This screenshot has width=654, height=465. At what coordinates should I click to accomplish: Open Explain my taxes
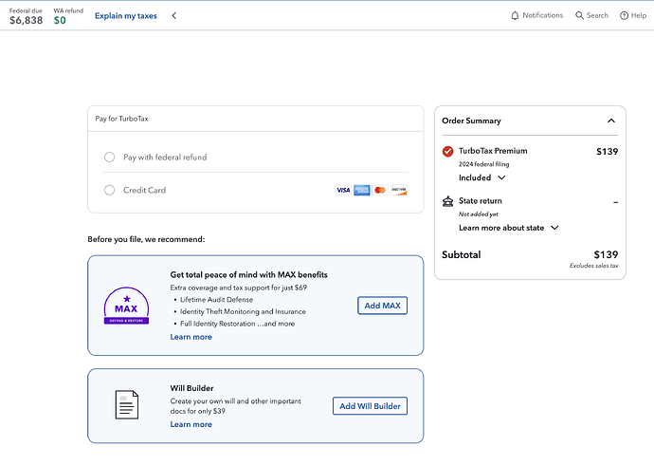125,16
